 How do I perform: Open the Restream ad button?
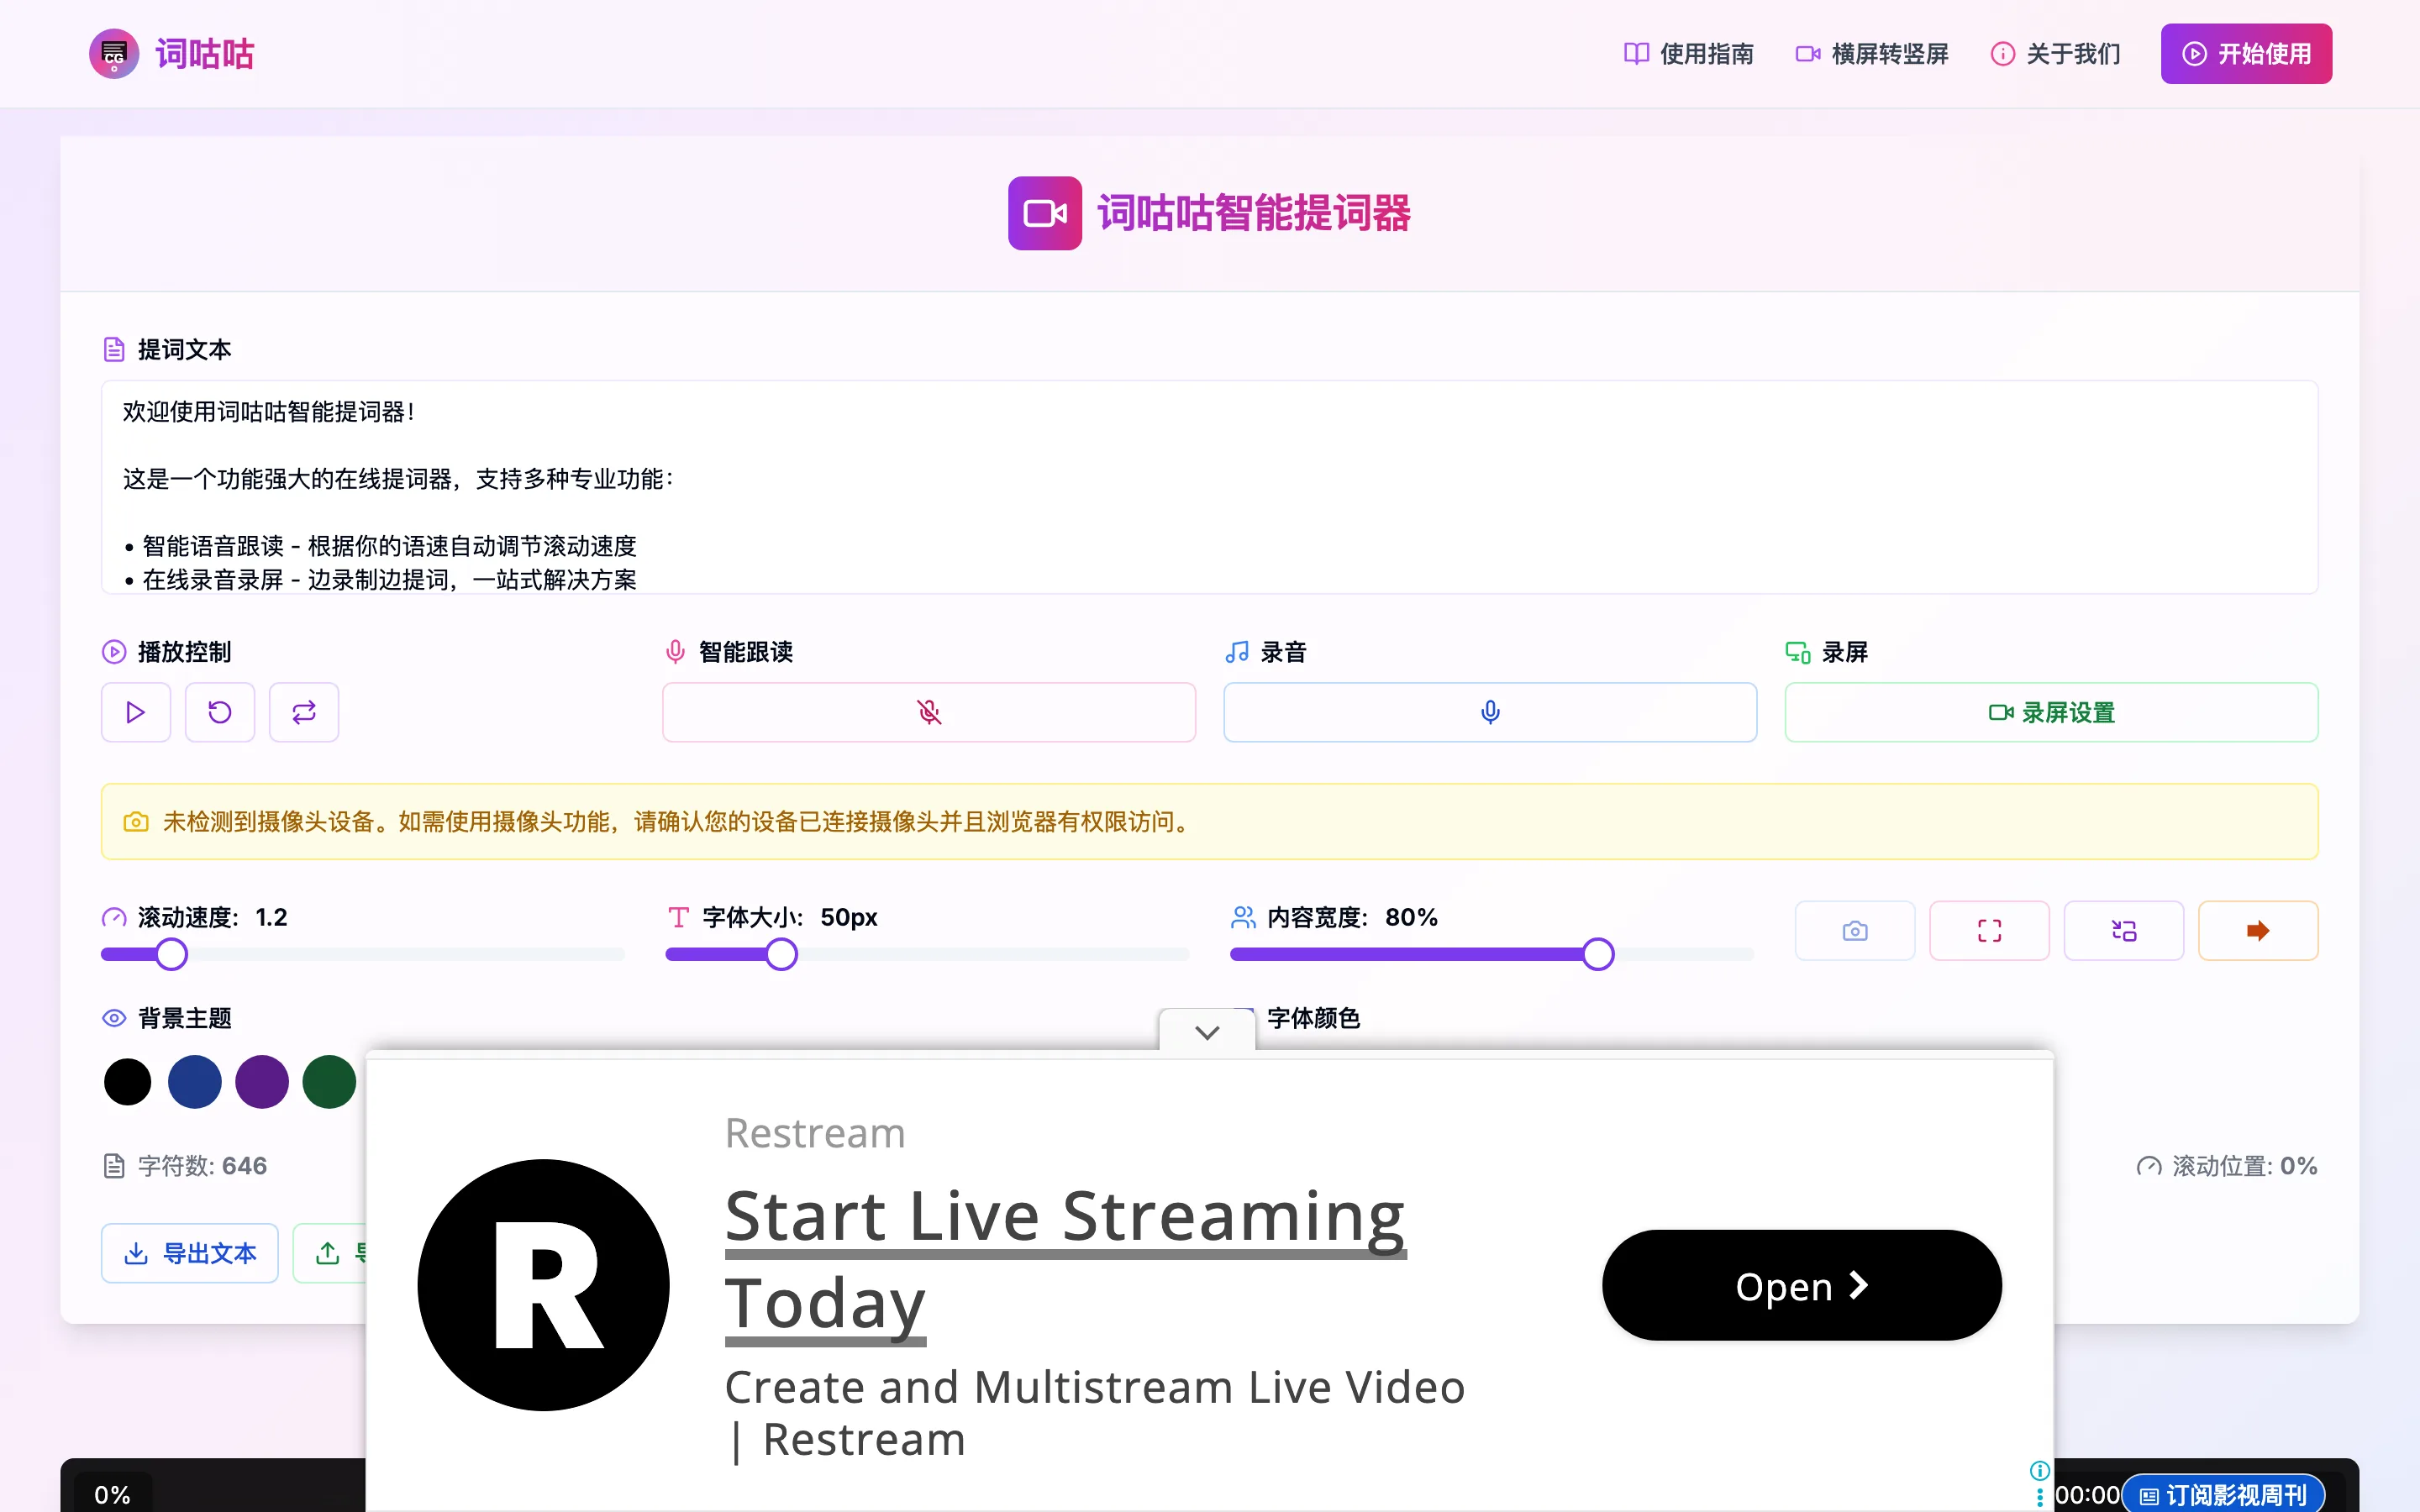pyautogui.click(x=1802, y=1285)
